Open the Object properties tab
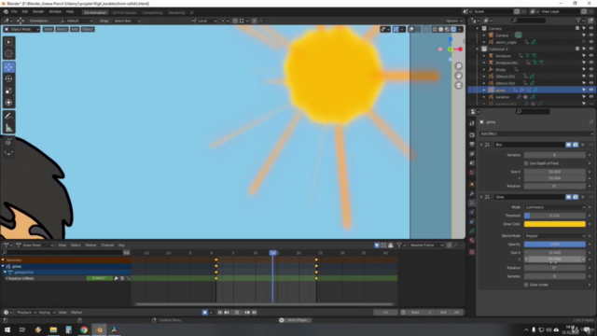597x336 pixels. (472, 185)
